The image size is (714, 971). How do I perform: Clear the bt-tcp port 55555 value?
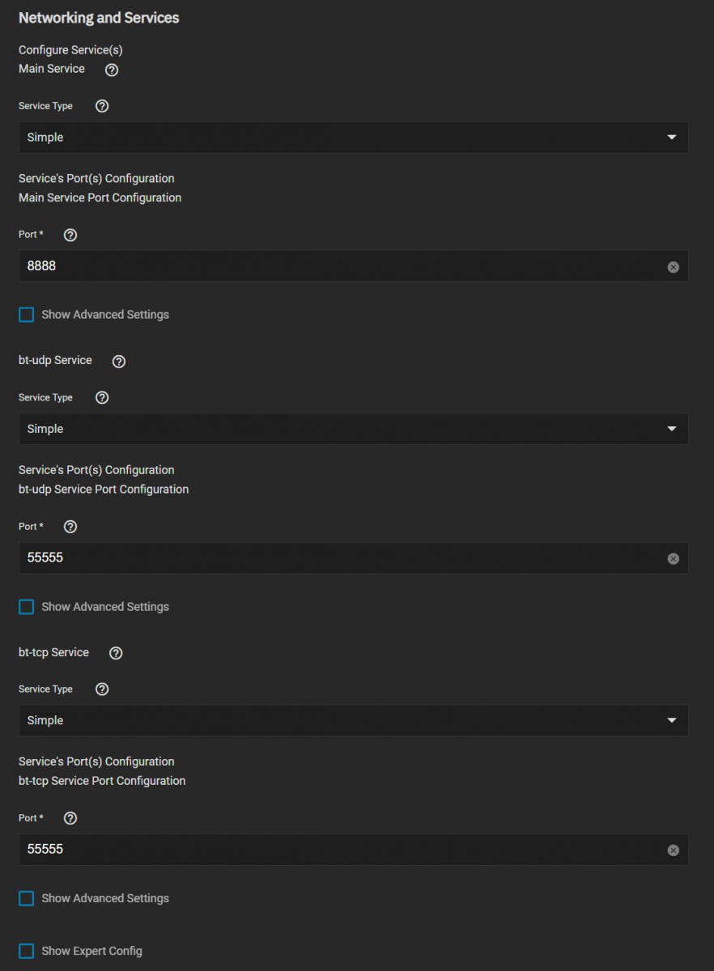point(673,850)
